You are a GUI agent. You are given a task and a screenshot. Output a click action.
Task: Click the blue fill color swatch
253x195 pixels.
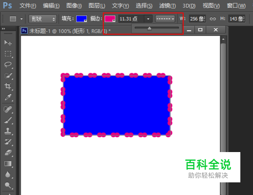[81, 19]
